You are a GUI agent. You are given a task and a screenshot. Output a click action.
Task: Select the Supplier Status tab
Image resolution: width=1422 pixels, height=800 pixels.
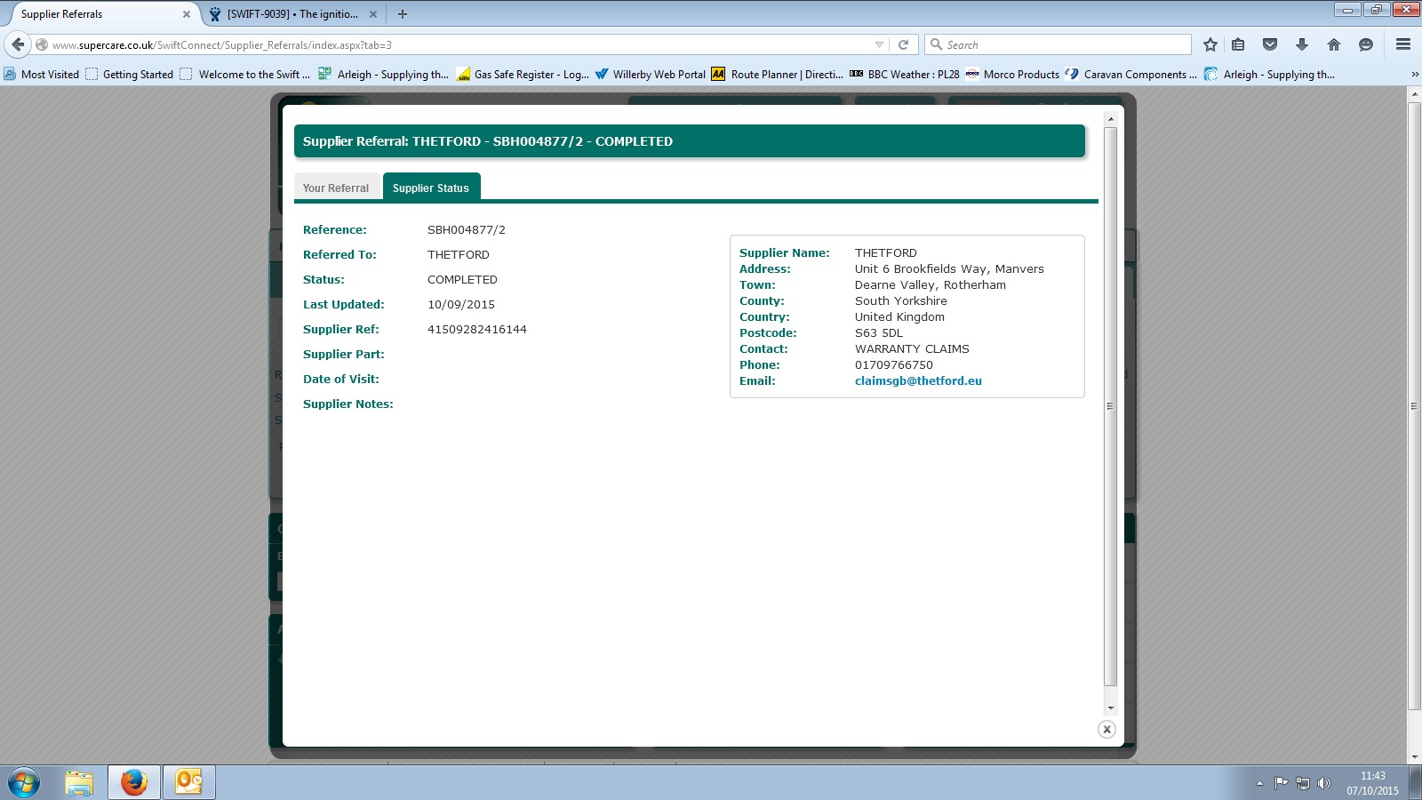(x=431, y=188)
